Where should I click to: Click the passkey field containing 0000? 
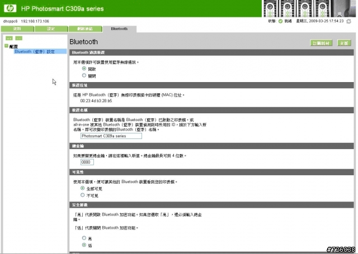pyautogui.click(x=87, y=162)
